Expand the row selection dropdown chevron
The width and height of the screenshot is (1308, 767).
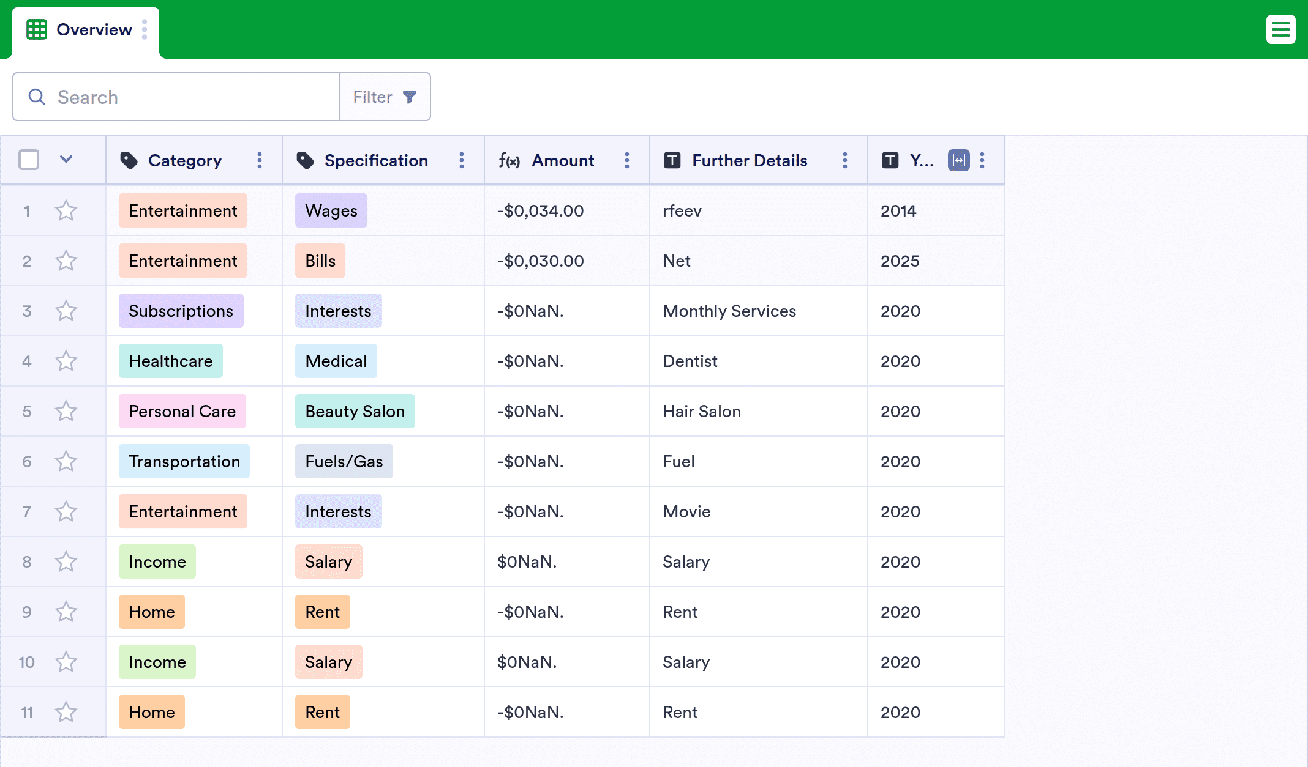click(x=66, y=160)
